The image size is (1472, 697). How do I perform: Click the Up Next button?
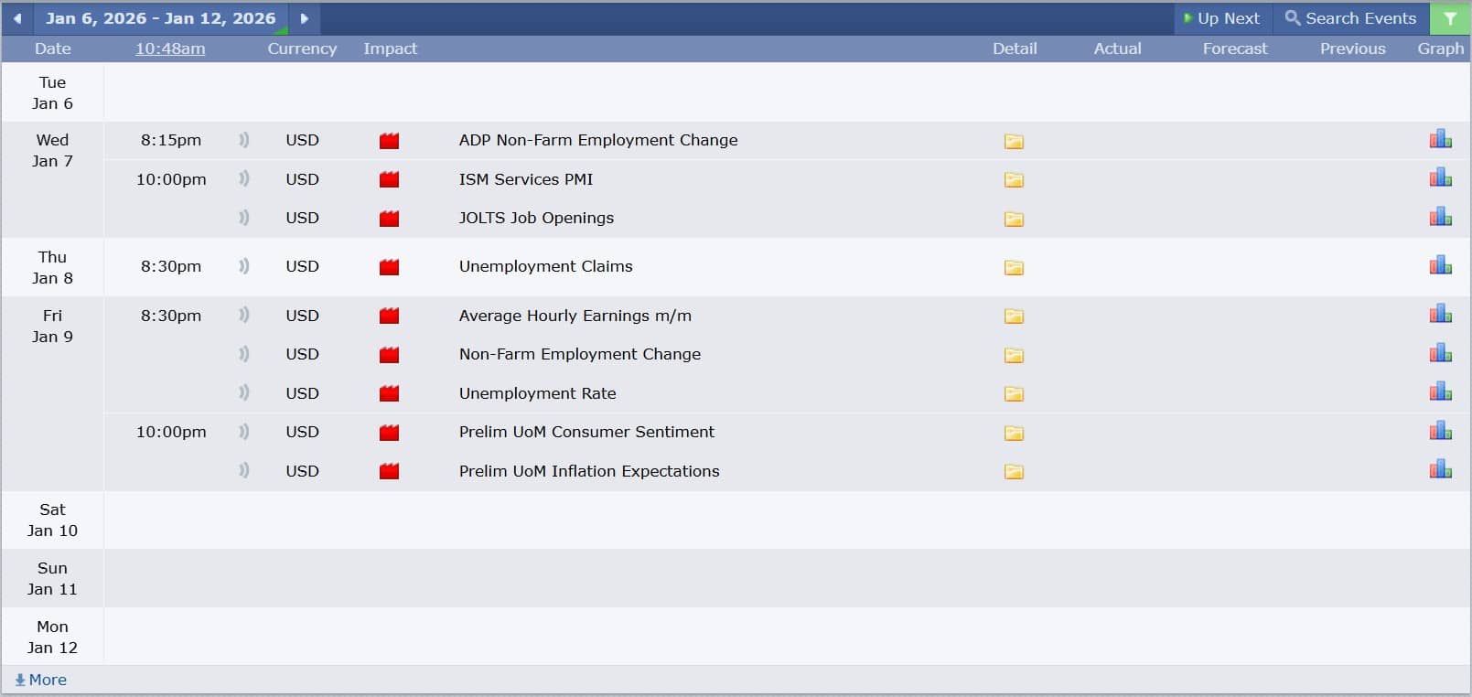click(x=1221, y=18)
